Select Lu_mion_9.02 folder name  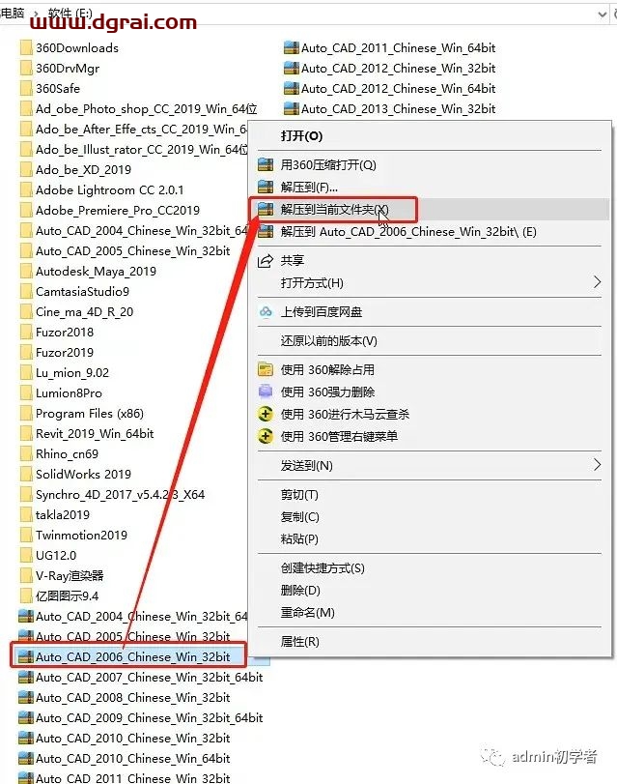click(72, 373)
